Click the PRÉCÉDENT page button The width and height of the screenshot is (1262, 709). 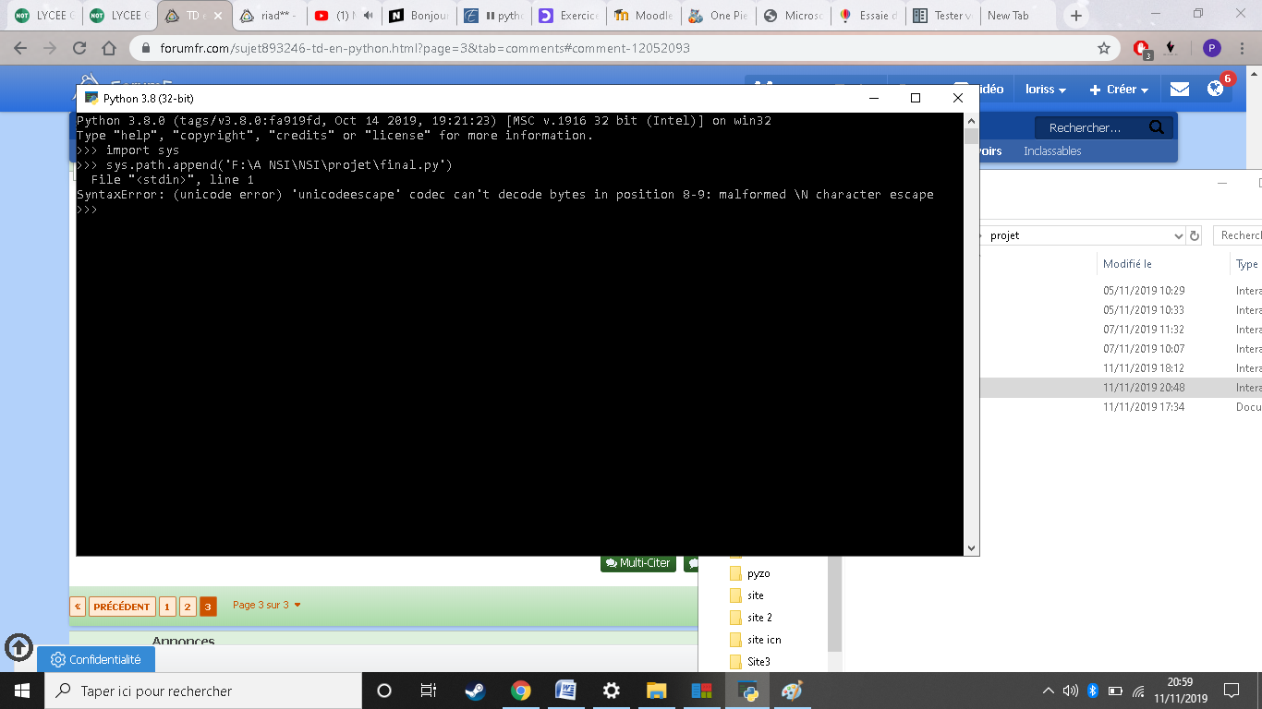click(x=122, y=607)
